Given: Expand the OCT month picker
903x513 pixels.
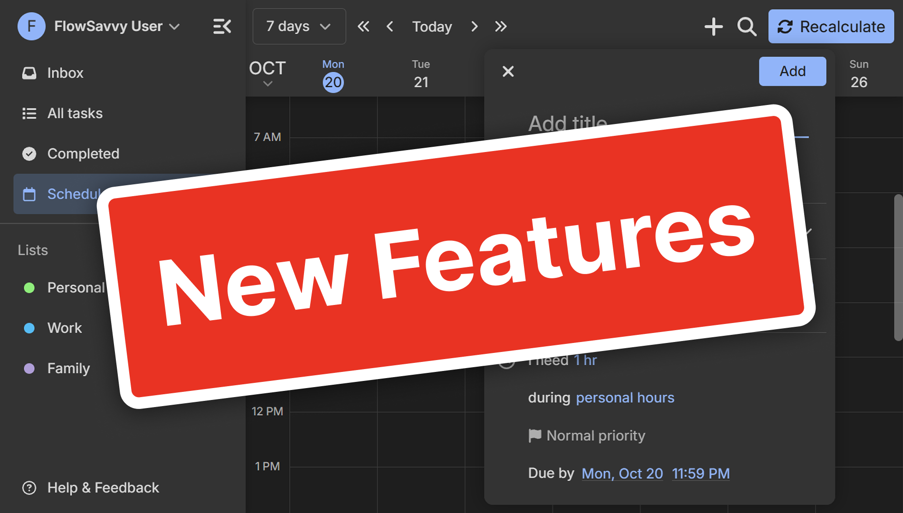Looking at the screenshot, I should (x=267, y=74).
